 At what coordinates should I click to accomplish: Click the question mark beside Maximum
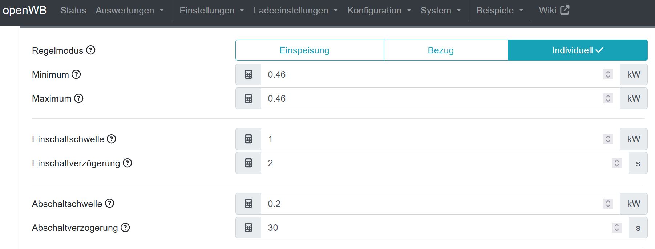[x=79, y=98]
